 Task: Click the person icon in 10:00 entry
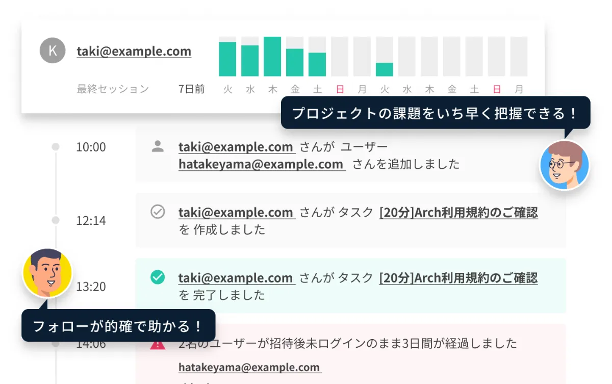[158, 147]
